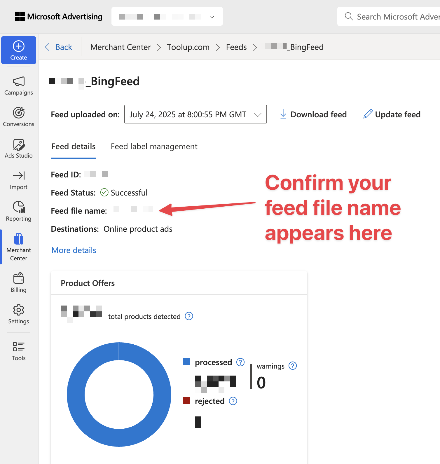Viewport: 440px width, 464px height.
Task: Open More details link
Action: [74, 250]
